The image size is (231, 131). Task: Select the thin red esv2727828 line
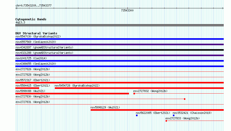click(x=119, y=77)
